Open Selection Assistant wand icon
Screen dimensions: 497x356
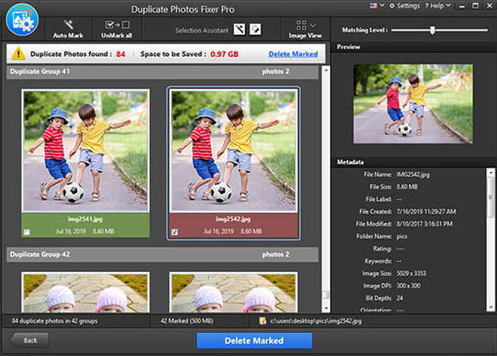pyautogui.click(x=240, y=30)
